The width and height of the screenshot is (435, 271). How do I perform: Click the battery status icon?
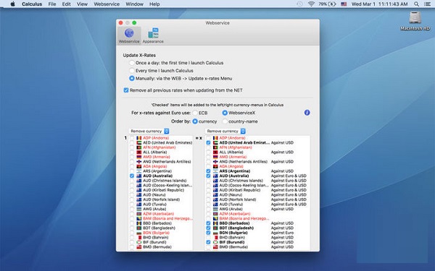point(332,4)
